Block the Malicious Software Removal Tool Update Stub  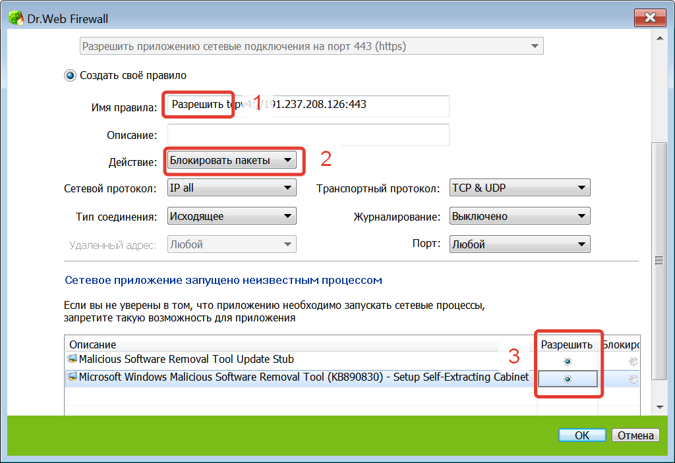pos(633,362)
